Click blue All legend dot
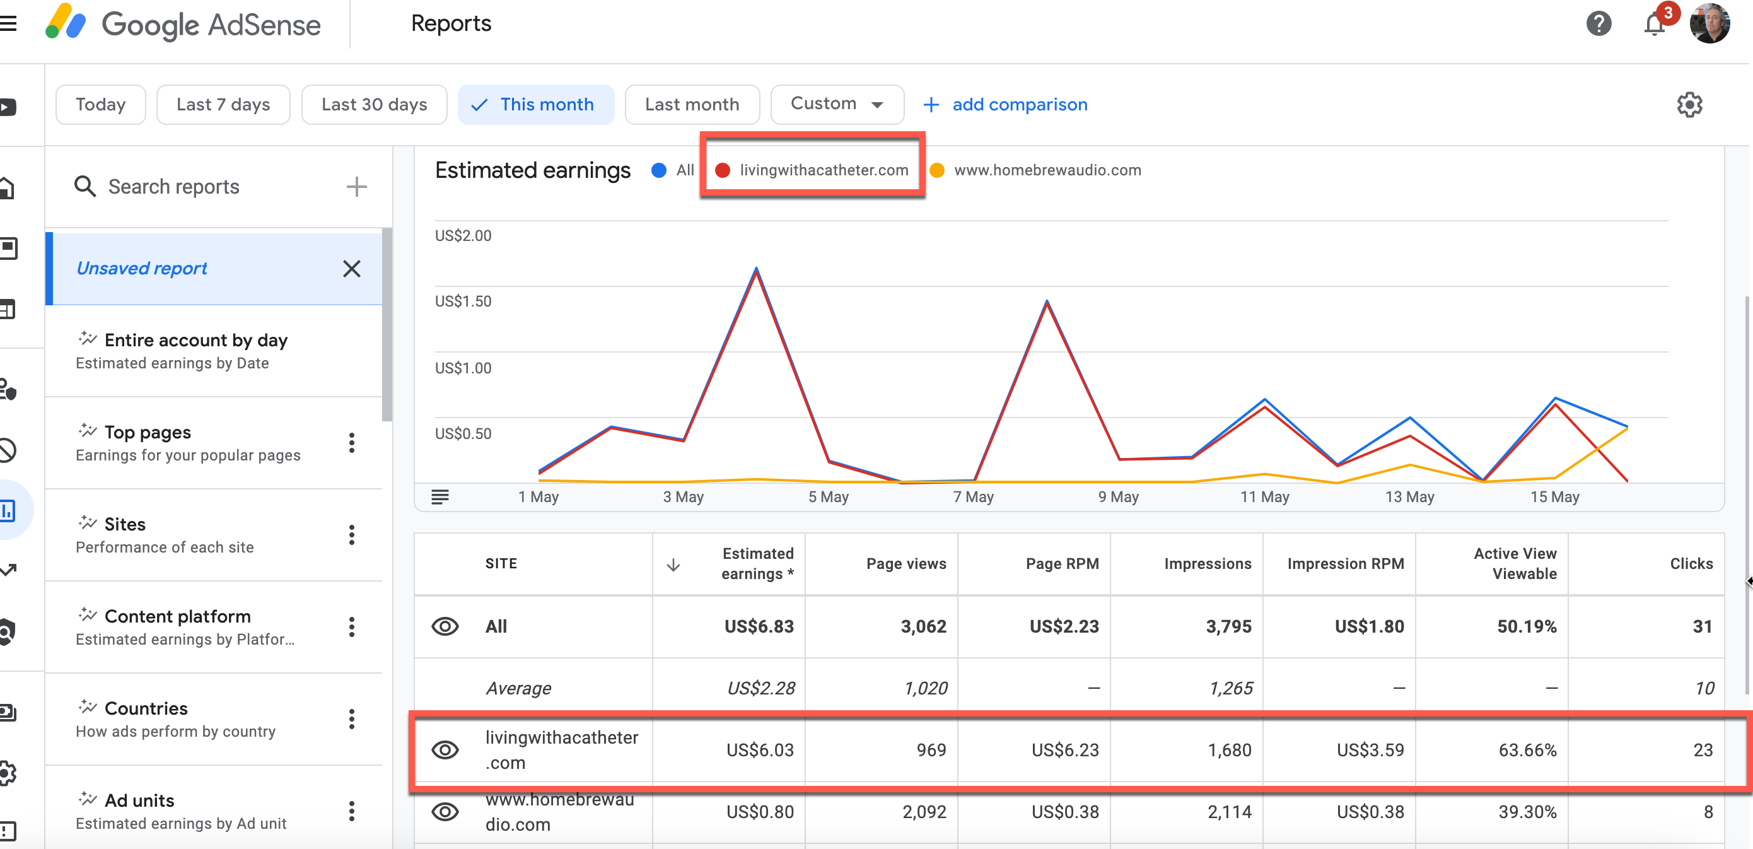 coord(659,170)
